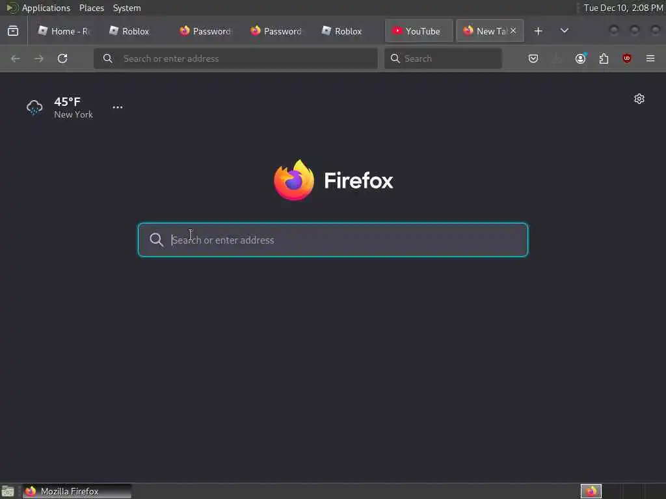Click the magnifier icon in address bar
Screen dimensions: 666x499
(108, 58)
